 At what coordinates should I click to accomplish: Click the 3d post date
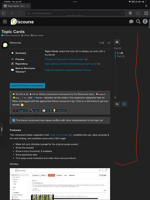pos(109,43)
